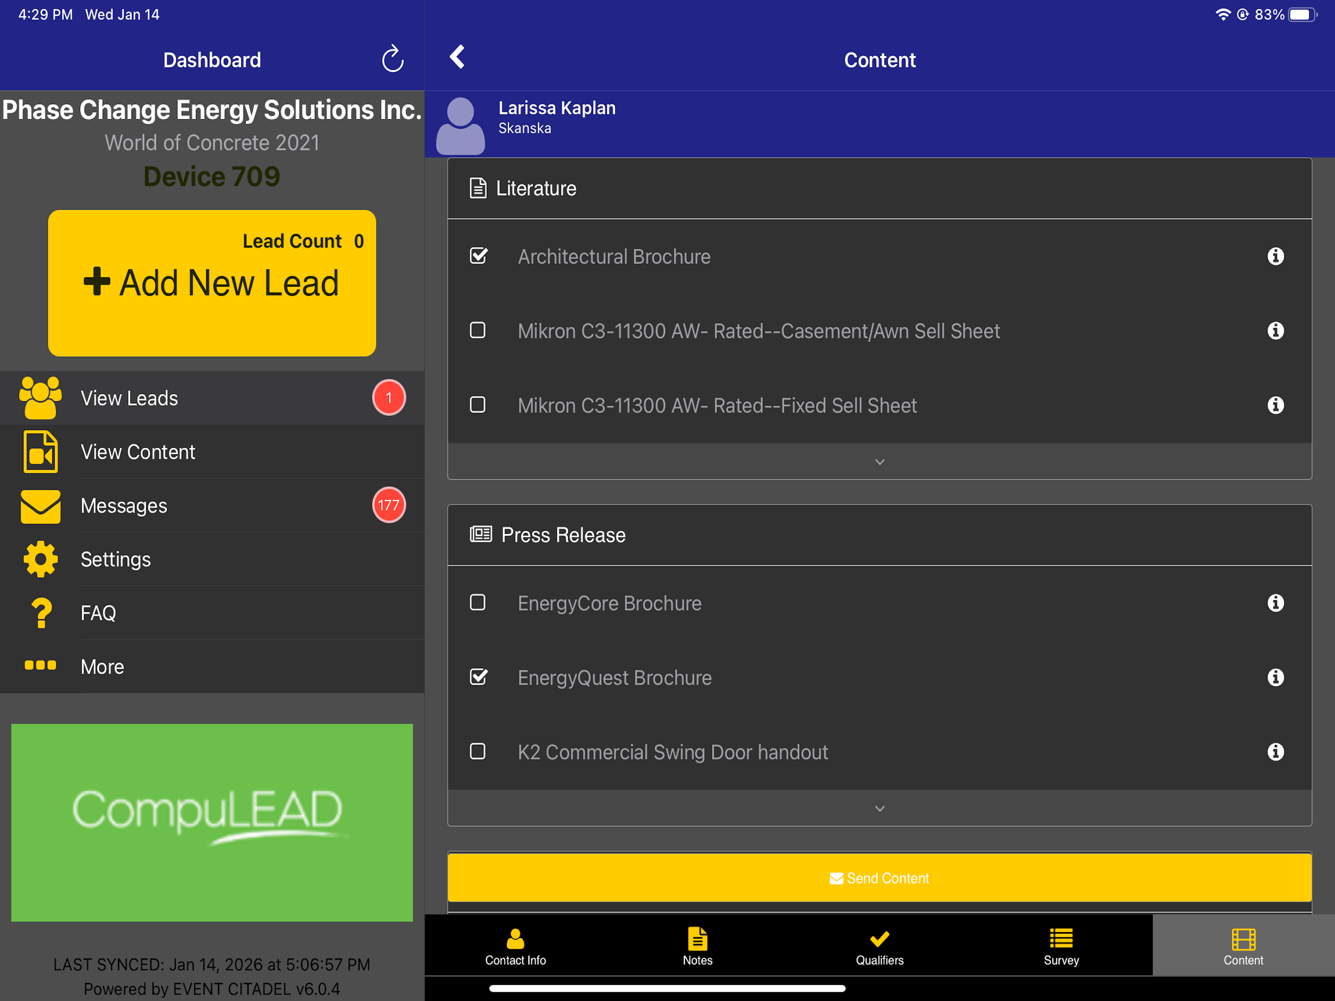Switch to the Notes tab

click(698, 945)
